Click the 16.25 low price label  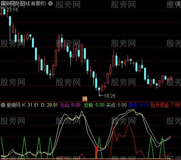click(x=110, y=96)
